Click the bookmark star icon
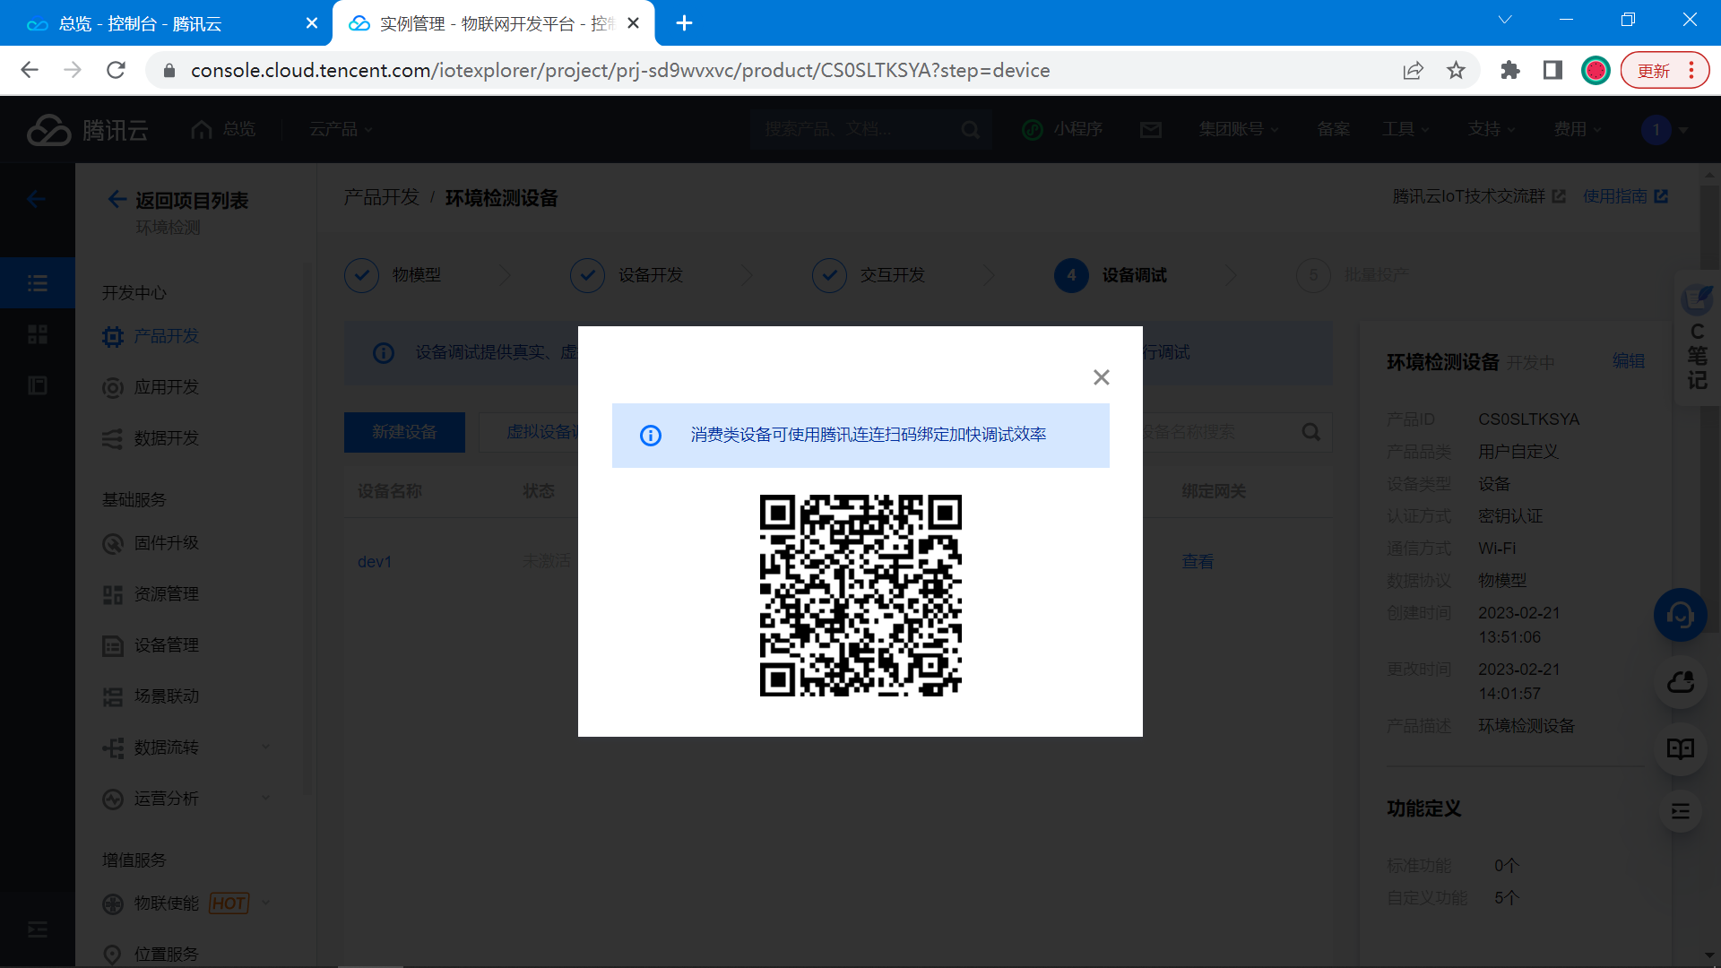 coord(1456,71)
